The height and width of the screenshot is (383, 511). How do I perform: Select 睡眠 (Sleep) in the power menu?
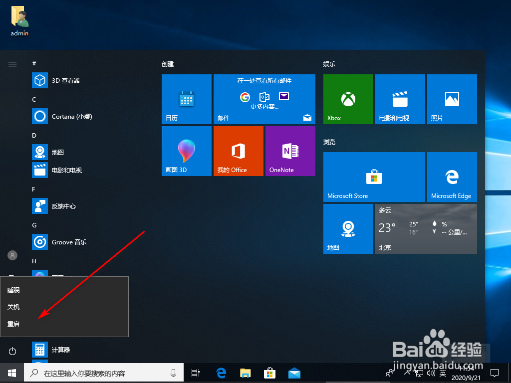pyautogui.click(x=64, y=290)
